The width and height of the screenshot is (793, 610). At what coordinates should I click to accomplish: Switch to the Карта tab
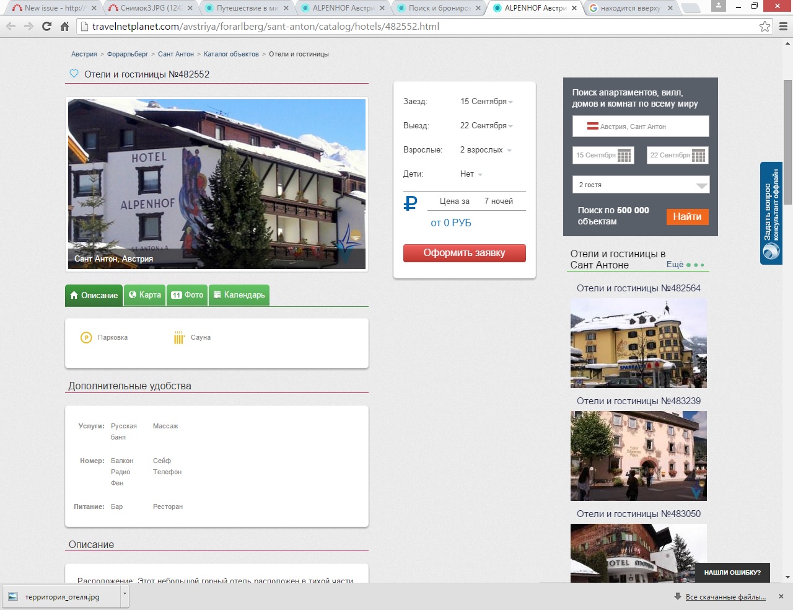coord(145,295)
